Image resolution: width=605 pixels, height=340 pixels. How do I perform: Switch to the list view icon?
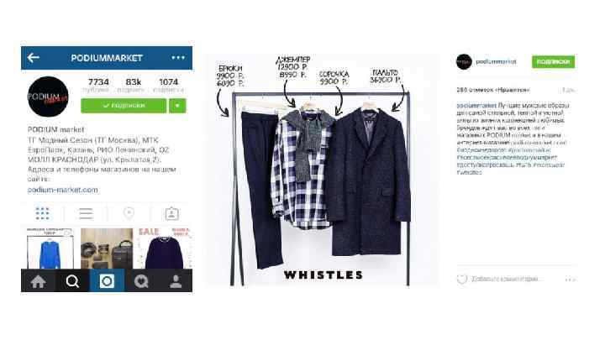point(86,213)
